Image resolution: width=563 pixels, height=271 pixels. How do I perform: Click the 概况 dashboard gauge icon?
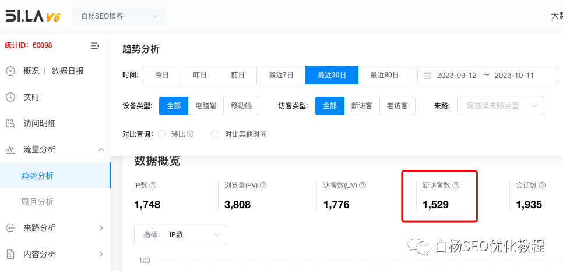10,71
